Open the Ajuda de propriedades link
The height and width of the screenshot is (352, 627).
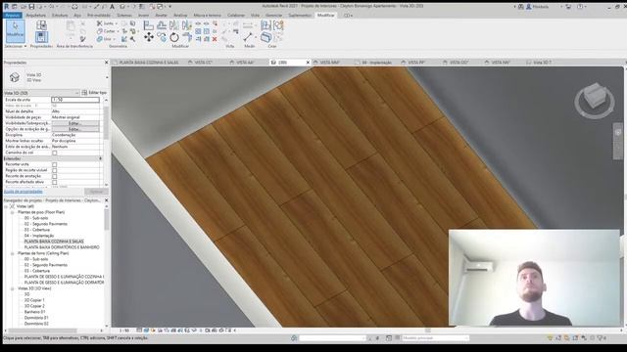(24, 192)
